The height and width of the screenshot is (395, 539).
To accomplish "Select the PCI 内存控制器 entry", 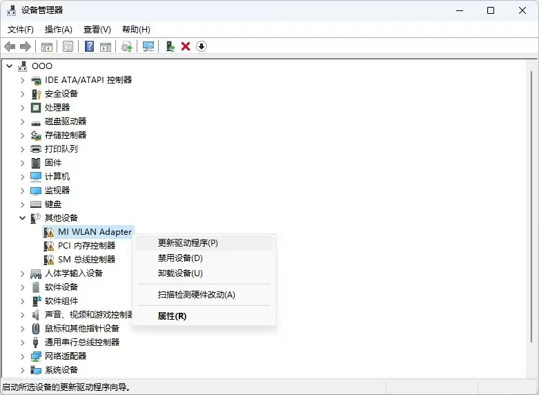I will 87,246.
